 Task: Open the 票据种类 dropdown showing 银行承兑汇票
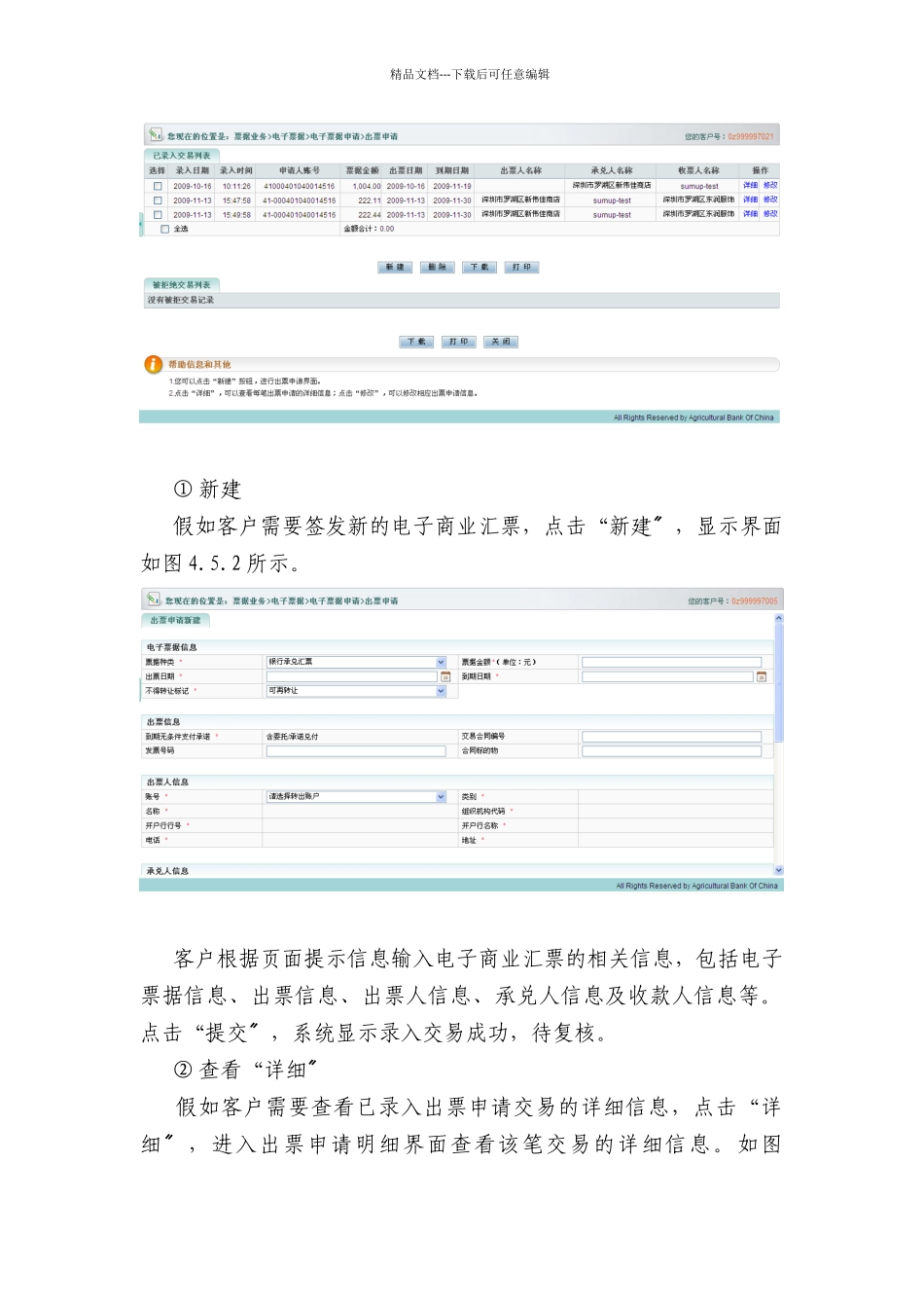tap(356, 662)
